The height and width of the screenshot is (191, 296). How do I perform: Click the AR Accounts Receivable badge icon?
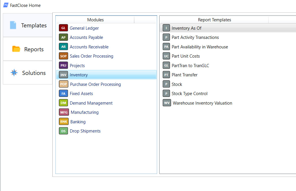[x=63, y=47]
